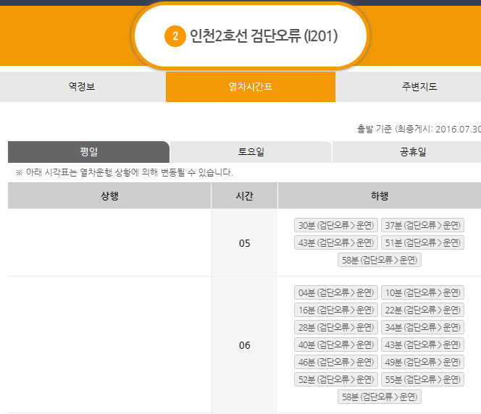Click the 05시 37분 departure button

pos(423,225)
